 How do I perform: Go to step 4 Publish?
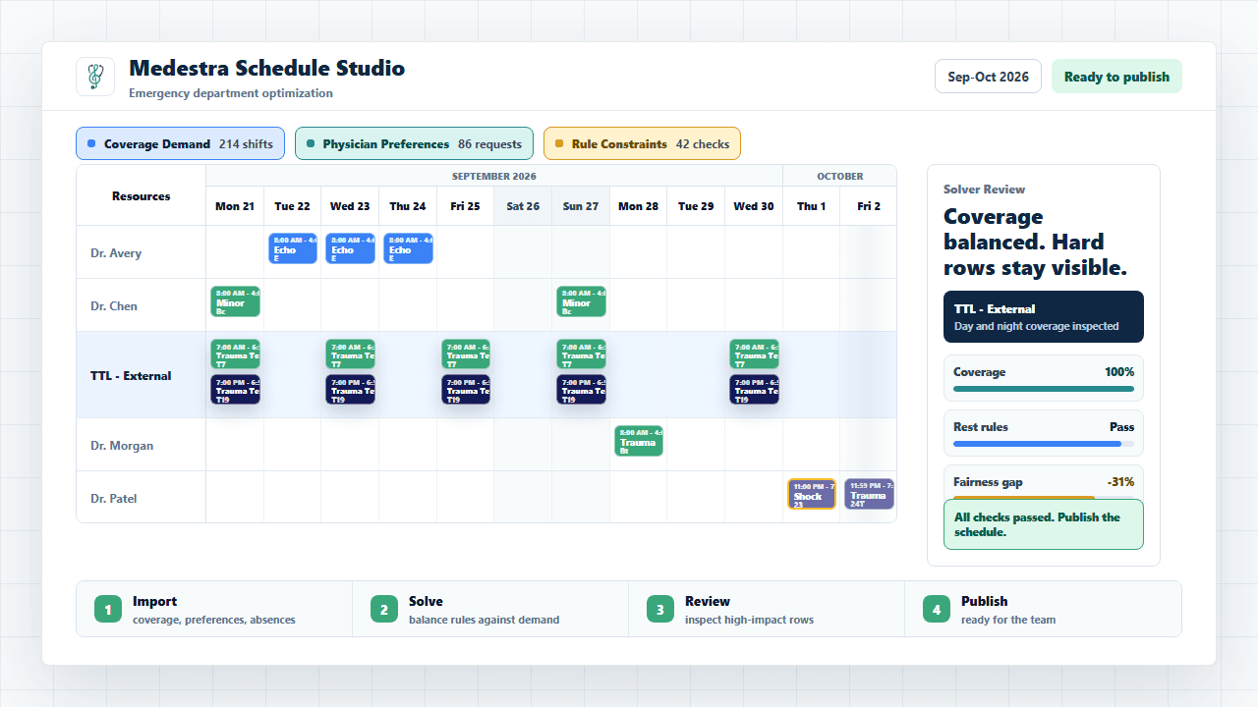(x=1043, y=609)
